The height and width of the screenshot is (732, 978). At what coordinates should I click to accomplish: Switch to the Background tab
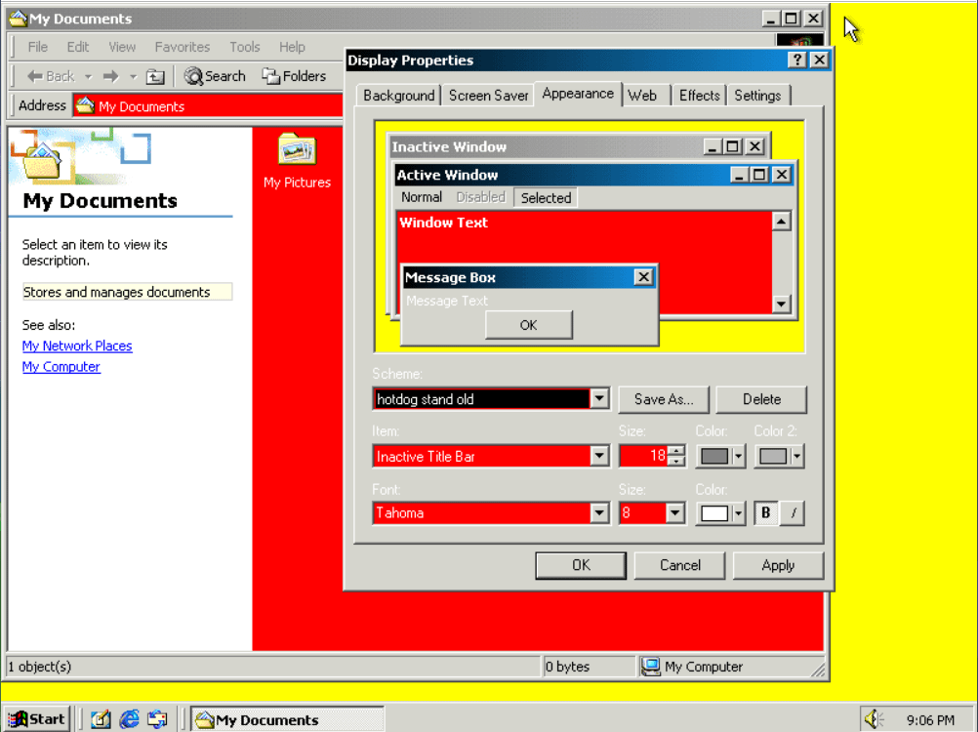(398, 96)
